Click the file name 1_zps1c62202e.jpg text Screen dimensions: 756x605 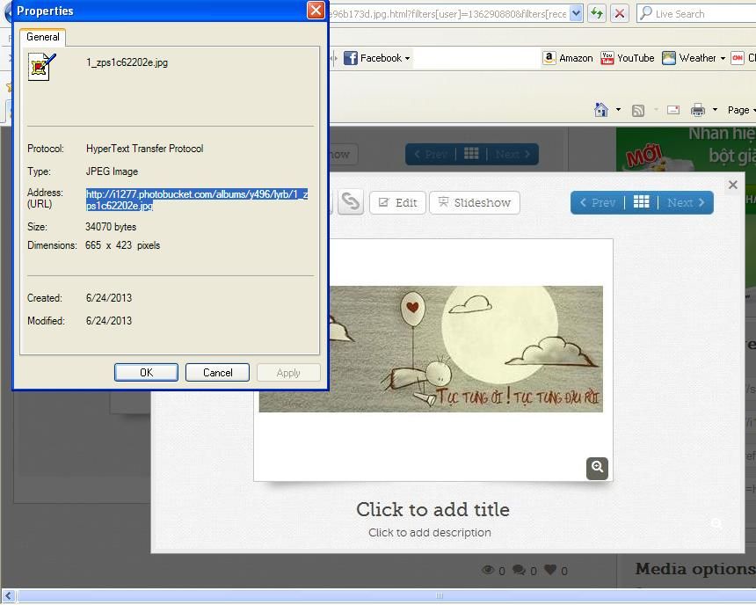(127, 62)
